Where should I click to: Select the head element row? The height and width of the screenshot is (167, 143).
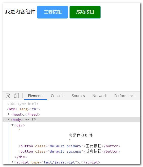click(x=25, y=114)
